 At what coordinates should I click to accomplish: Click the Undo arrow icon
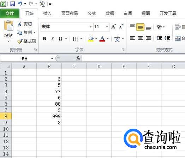20,4
